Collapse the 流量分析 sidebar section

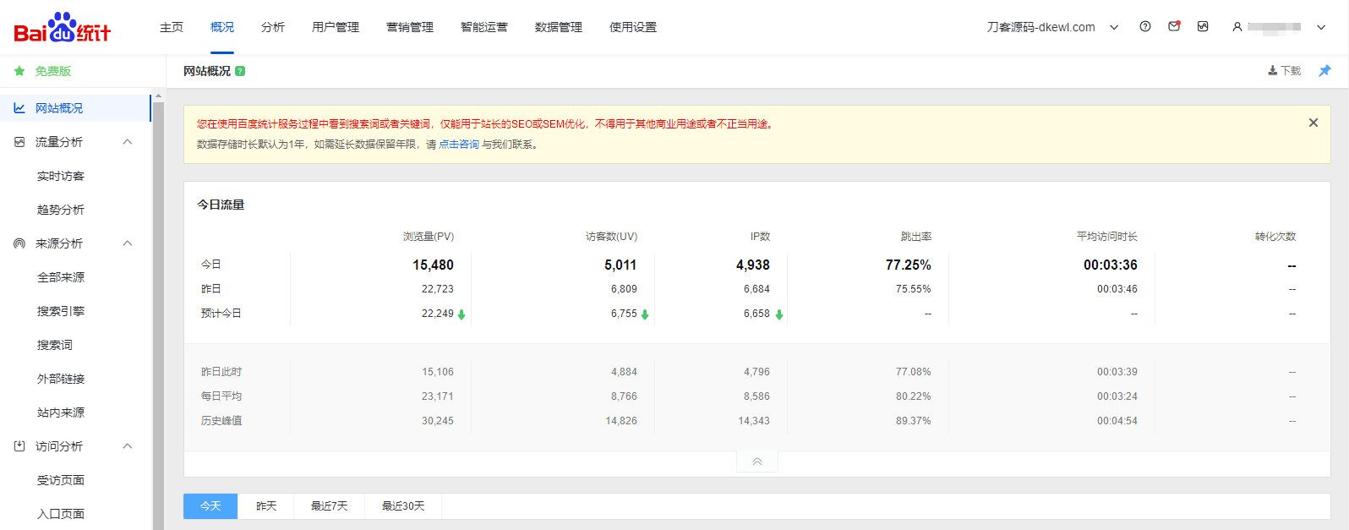pos(128,142)
